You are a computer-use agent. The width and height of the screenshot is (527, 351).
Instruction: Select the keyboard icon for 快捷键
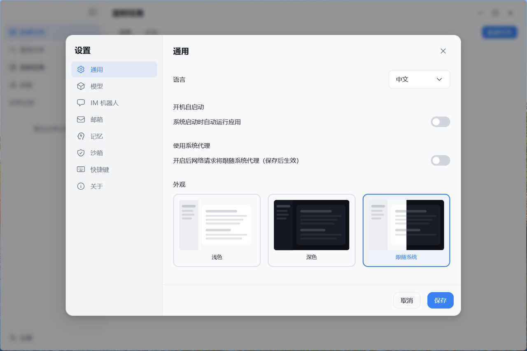pos(81,170)
